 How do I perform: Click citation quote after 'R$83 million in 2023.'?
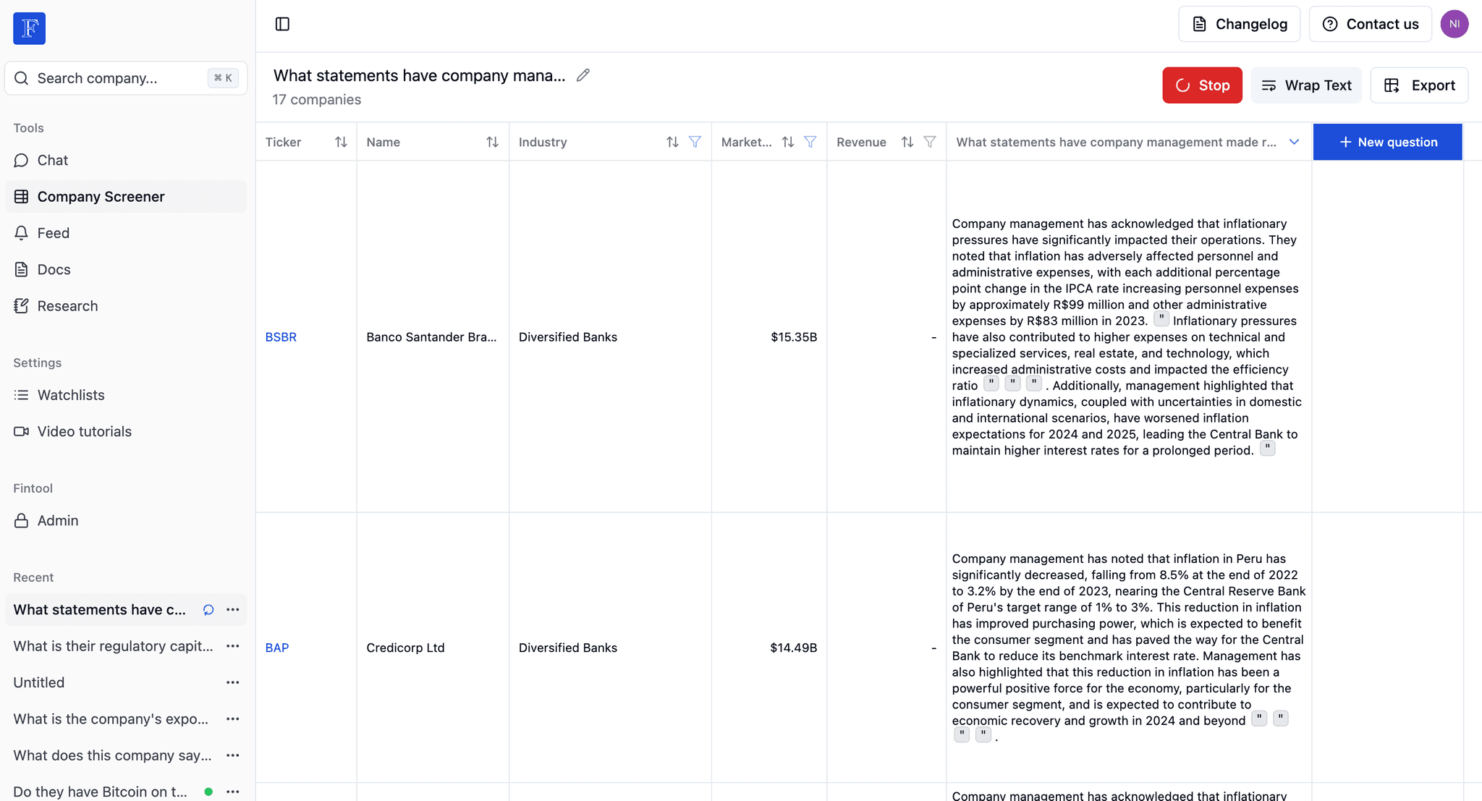click(1161, 319)
